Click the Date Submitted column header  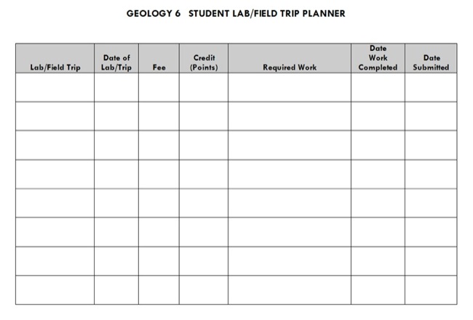(x=431, y=62)
